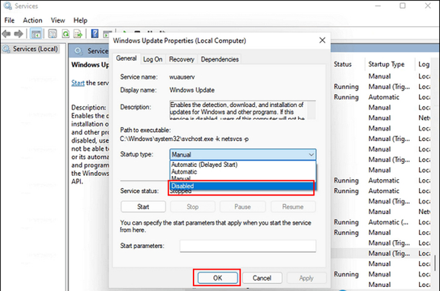Click the greyed Resume button

pyautogui.click(x=293, y=207)
